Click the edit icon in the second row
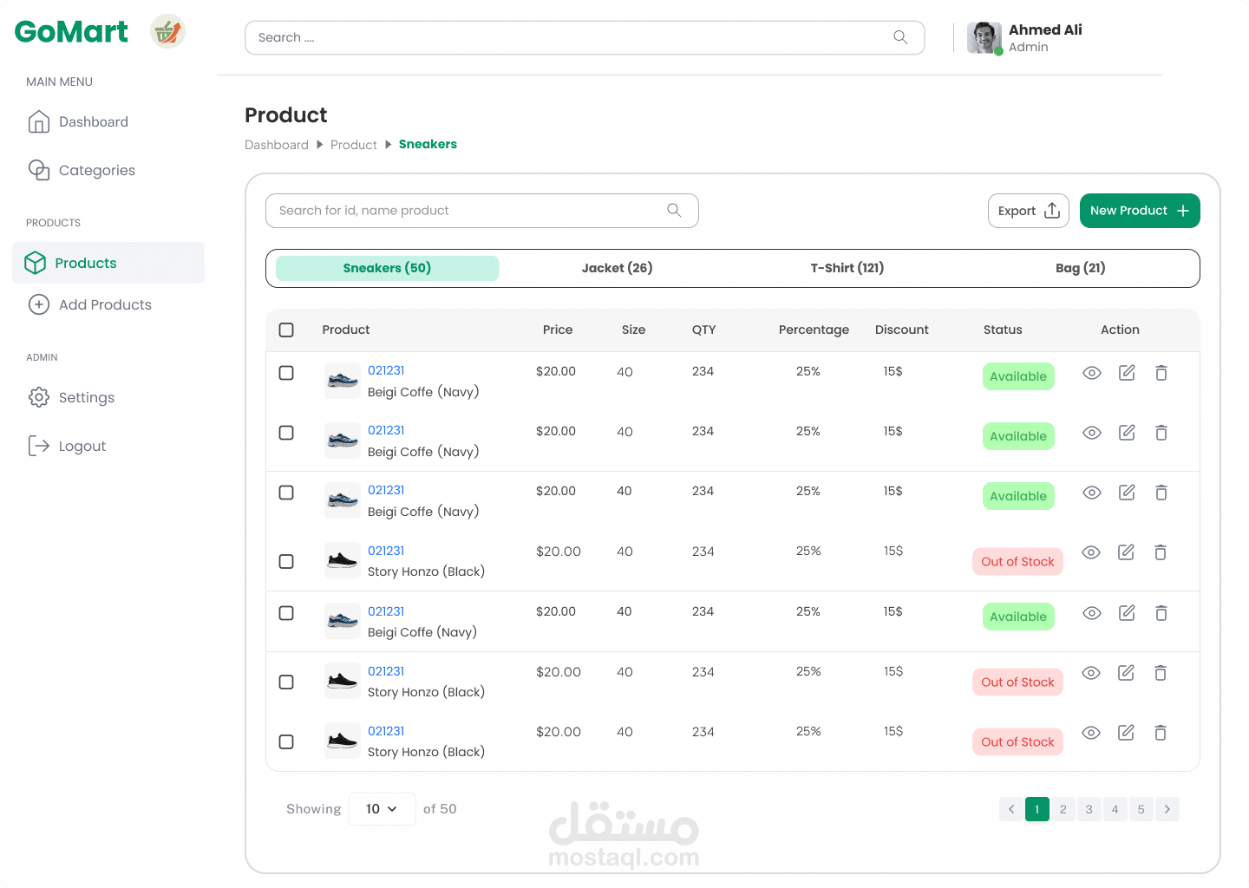Viewport: 1249px width, 888px height. pos(1127,433)
